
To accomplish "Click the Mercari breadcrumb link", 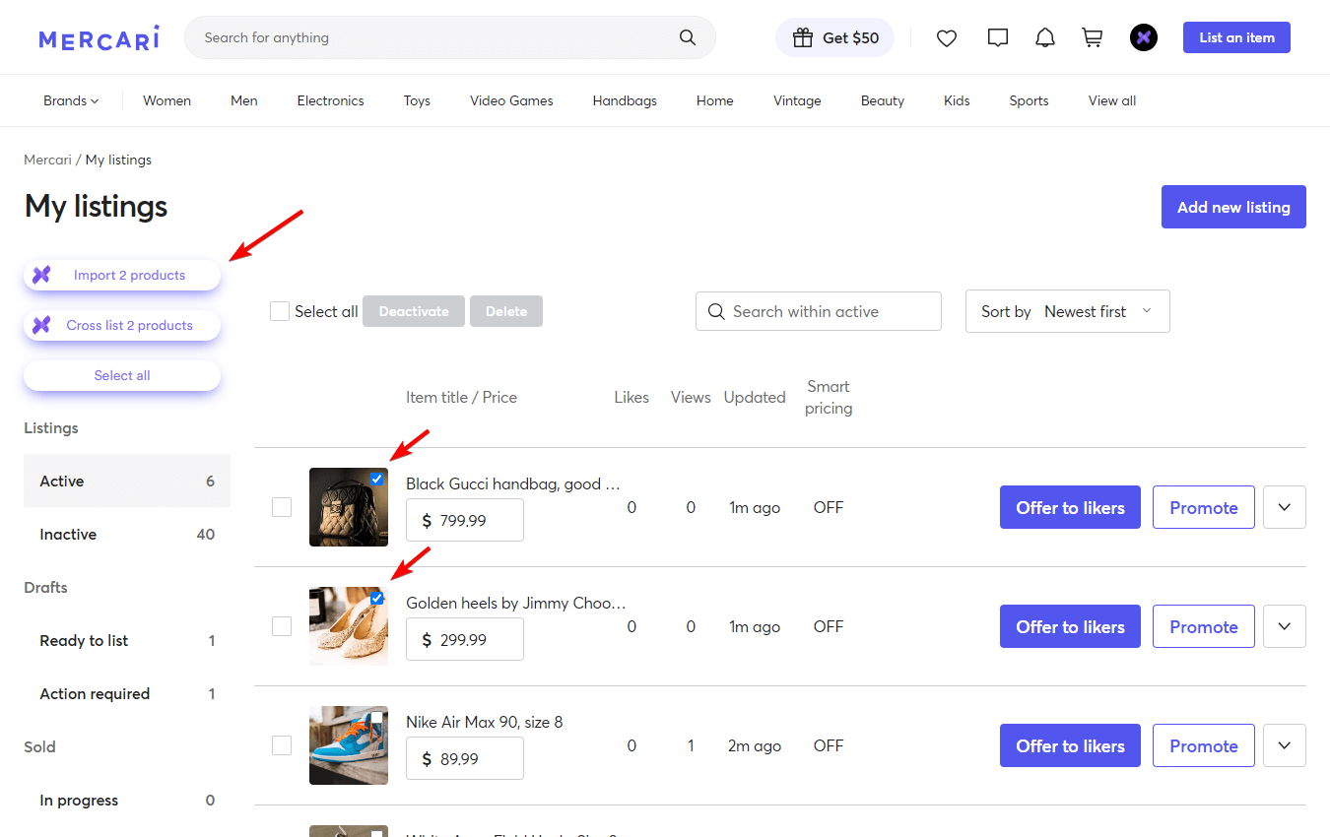I will coord(47,160).
